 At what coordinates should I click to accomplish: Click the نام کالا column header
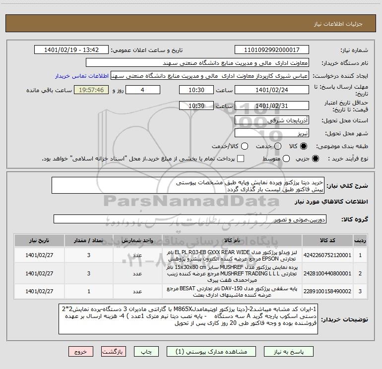click(x=232, y=241)
